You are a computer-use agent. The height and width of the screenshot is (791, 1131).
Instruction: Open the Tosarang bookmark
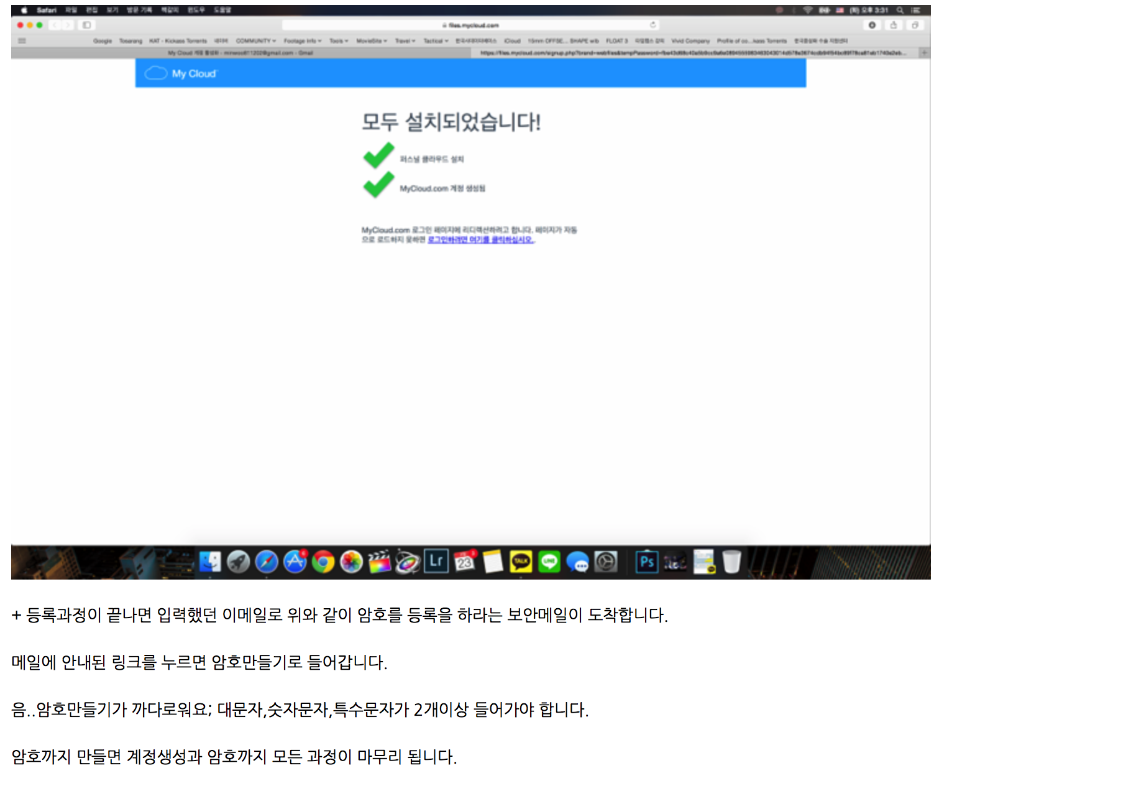click(x=130, y=41)
